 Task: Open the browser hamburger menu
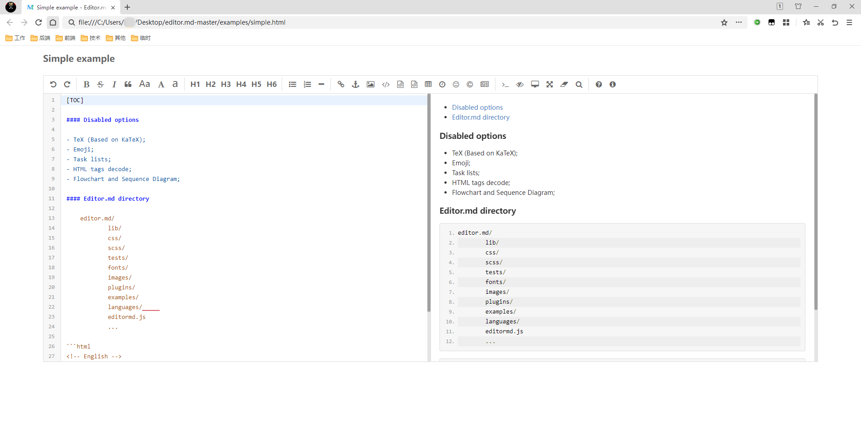pyautogui.click(x=849, y=22)
